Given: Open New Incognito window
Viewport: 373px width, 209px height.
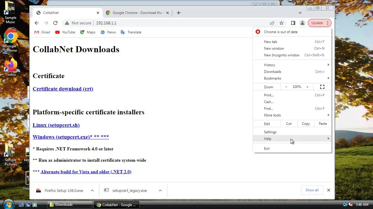Looking at the screenshot, I should tap(292, 55).
